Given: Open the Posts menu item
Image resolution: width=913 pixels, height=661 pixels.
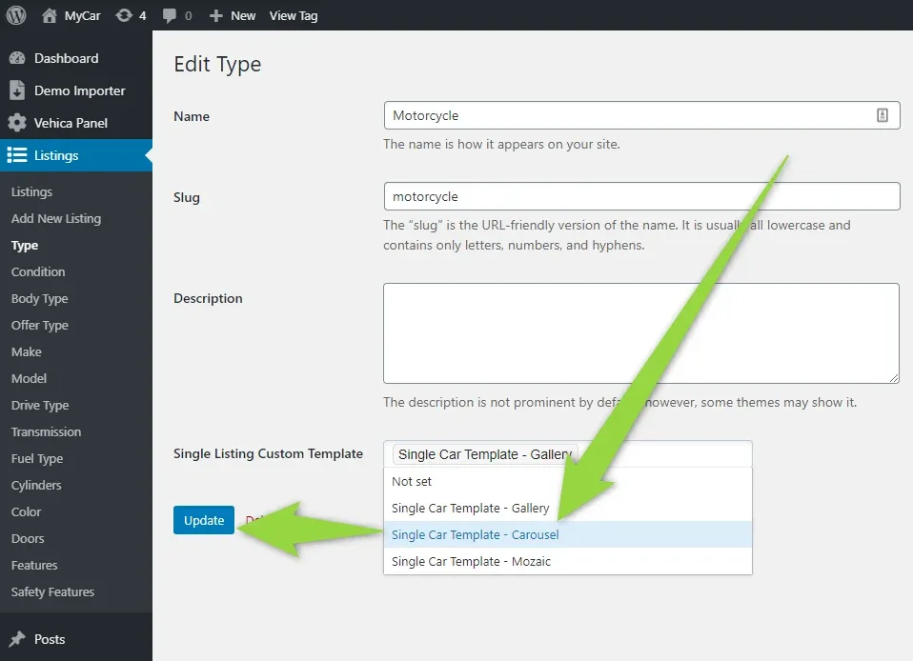Looking at the screenshot, I should [x=50, y=639].
